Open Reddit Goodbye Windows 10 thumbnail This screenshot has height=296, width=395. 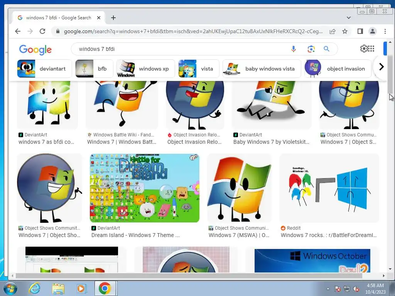(329, 188)
